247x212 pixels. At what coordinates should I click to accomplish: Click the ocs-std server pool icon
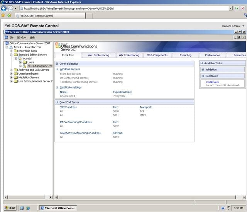tap(20, 58)
